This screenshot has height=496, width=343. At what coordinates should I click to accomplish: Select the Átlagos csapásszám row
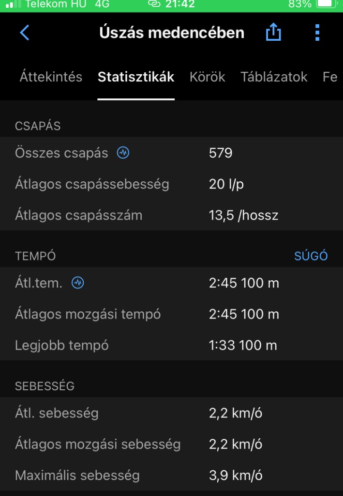171,215
